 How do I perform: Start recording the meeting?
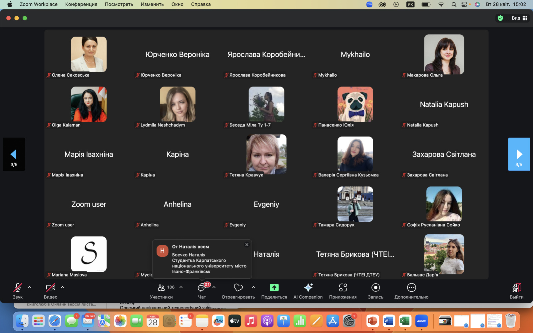(375, 288)
